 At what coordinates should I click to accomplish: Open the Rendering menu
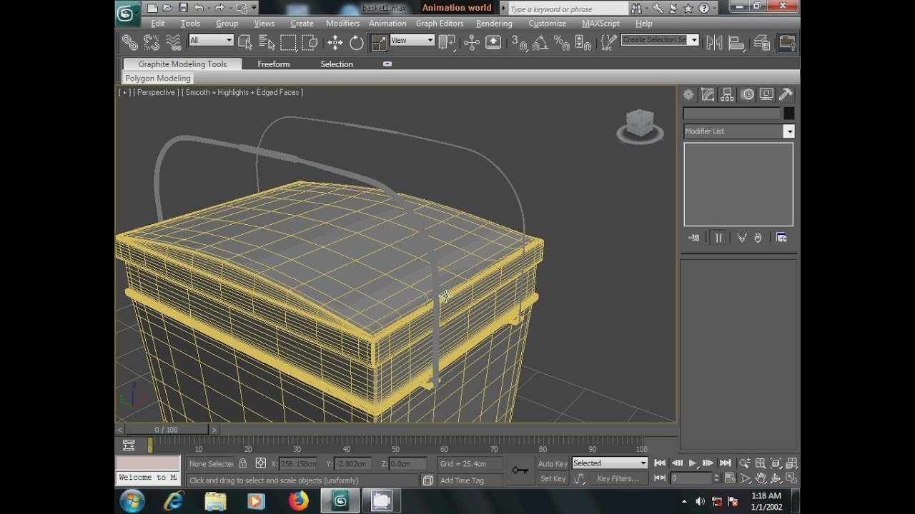[494, 24]
